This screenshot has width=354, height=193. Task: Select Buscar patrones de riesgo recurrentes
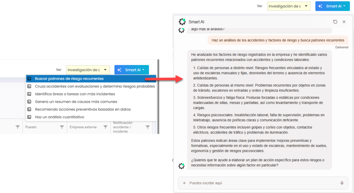pos(91,79)
